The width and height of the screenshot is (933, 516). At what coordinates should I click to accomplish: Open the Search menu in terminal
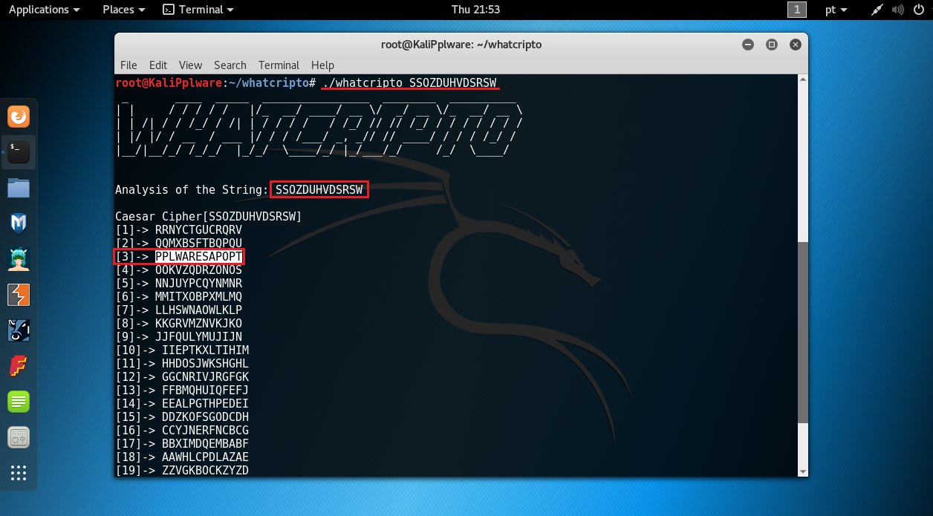[x=230, y=65]
